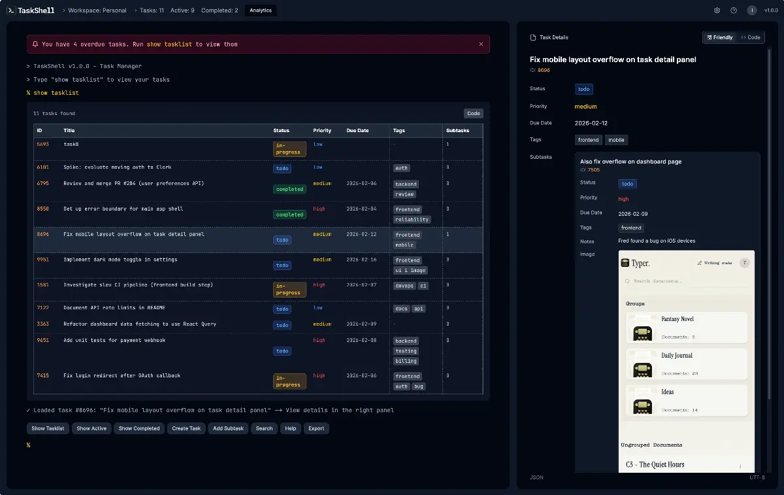Click the Create Task button

[186, 428]
